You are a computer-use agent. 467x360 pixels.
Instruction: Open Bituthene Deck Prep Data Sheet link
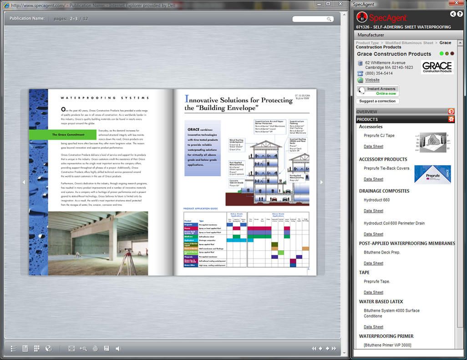point(373,263)
